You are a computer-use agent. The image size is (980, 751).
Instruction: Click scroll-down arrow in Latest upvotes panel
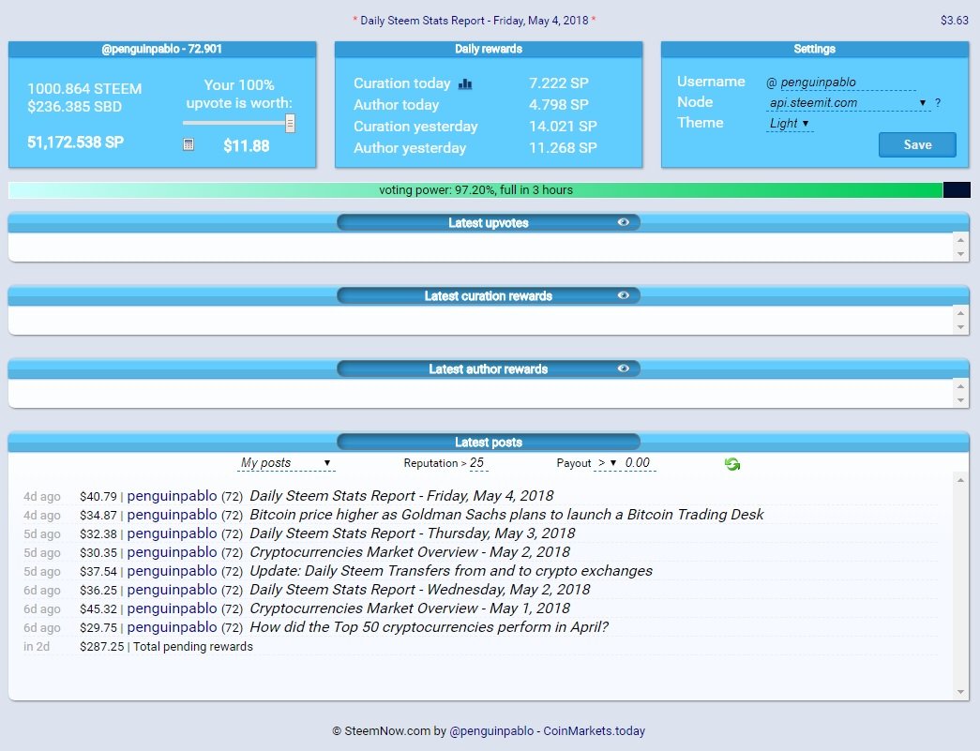960,254
